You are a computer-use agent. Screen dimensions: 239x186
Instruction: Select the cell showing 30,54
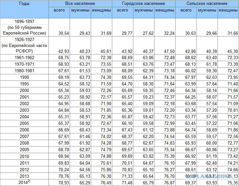click(x=59, y=33)
